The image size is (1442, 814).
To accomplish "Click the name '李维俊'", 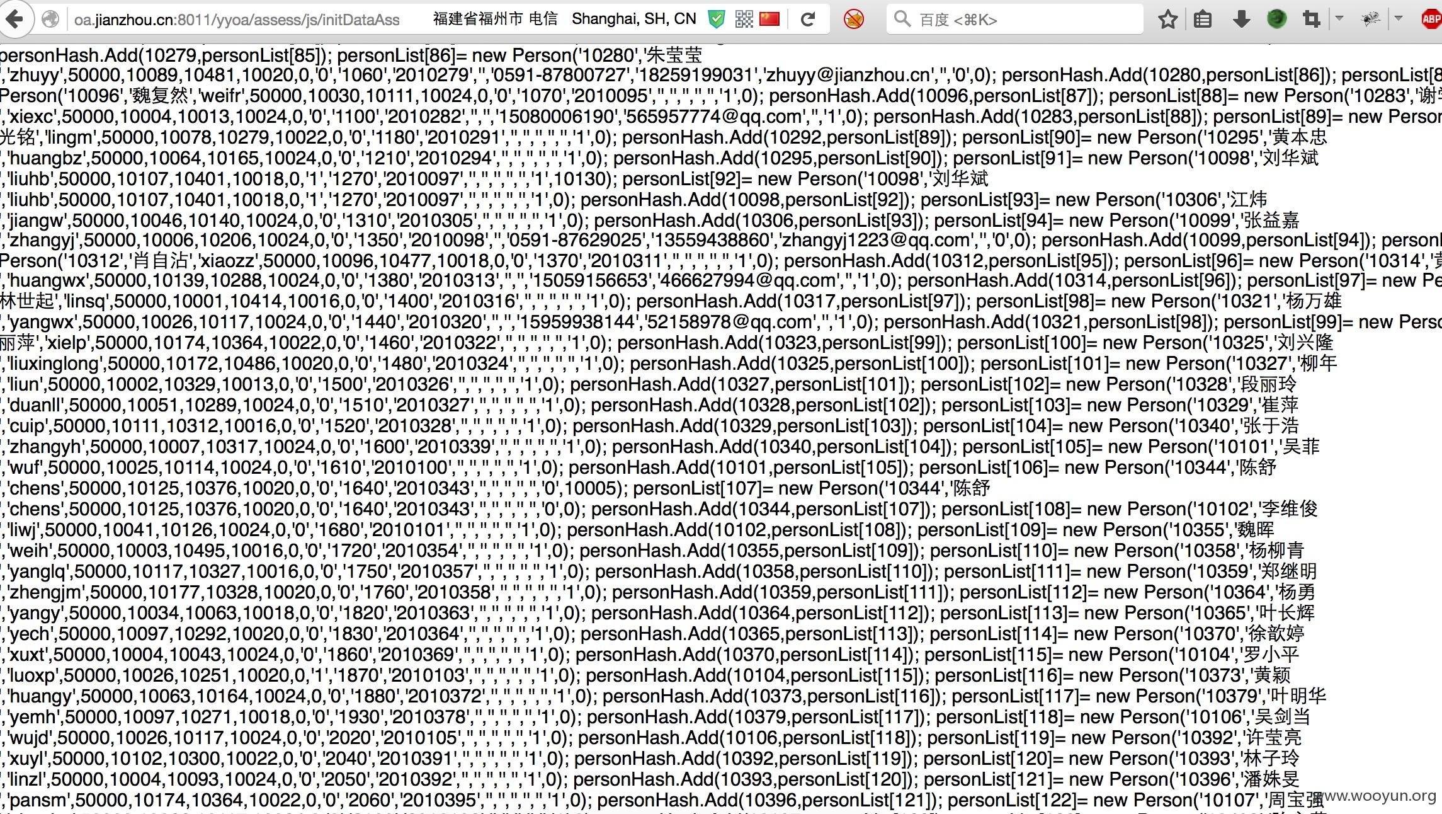I will coord(1290,508).
